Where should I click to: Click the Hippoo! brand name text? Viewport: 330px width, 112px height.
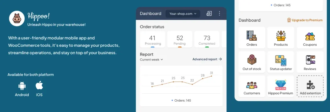pyautogui.click(x=38, y=16)
